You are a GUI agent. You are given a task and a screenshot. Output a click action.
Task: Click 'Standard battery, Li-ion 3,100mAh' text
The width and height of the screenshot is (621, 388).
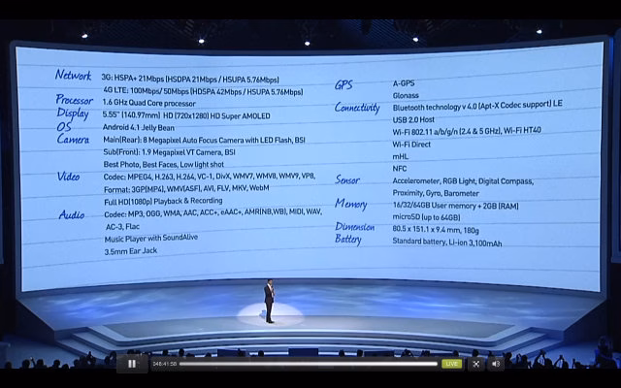[x=447, y=242]
